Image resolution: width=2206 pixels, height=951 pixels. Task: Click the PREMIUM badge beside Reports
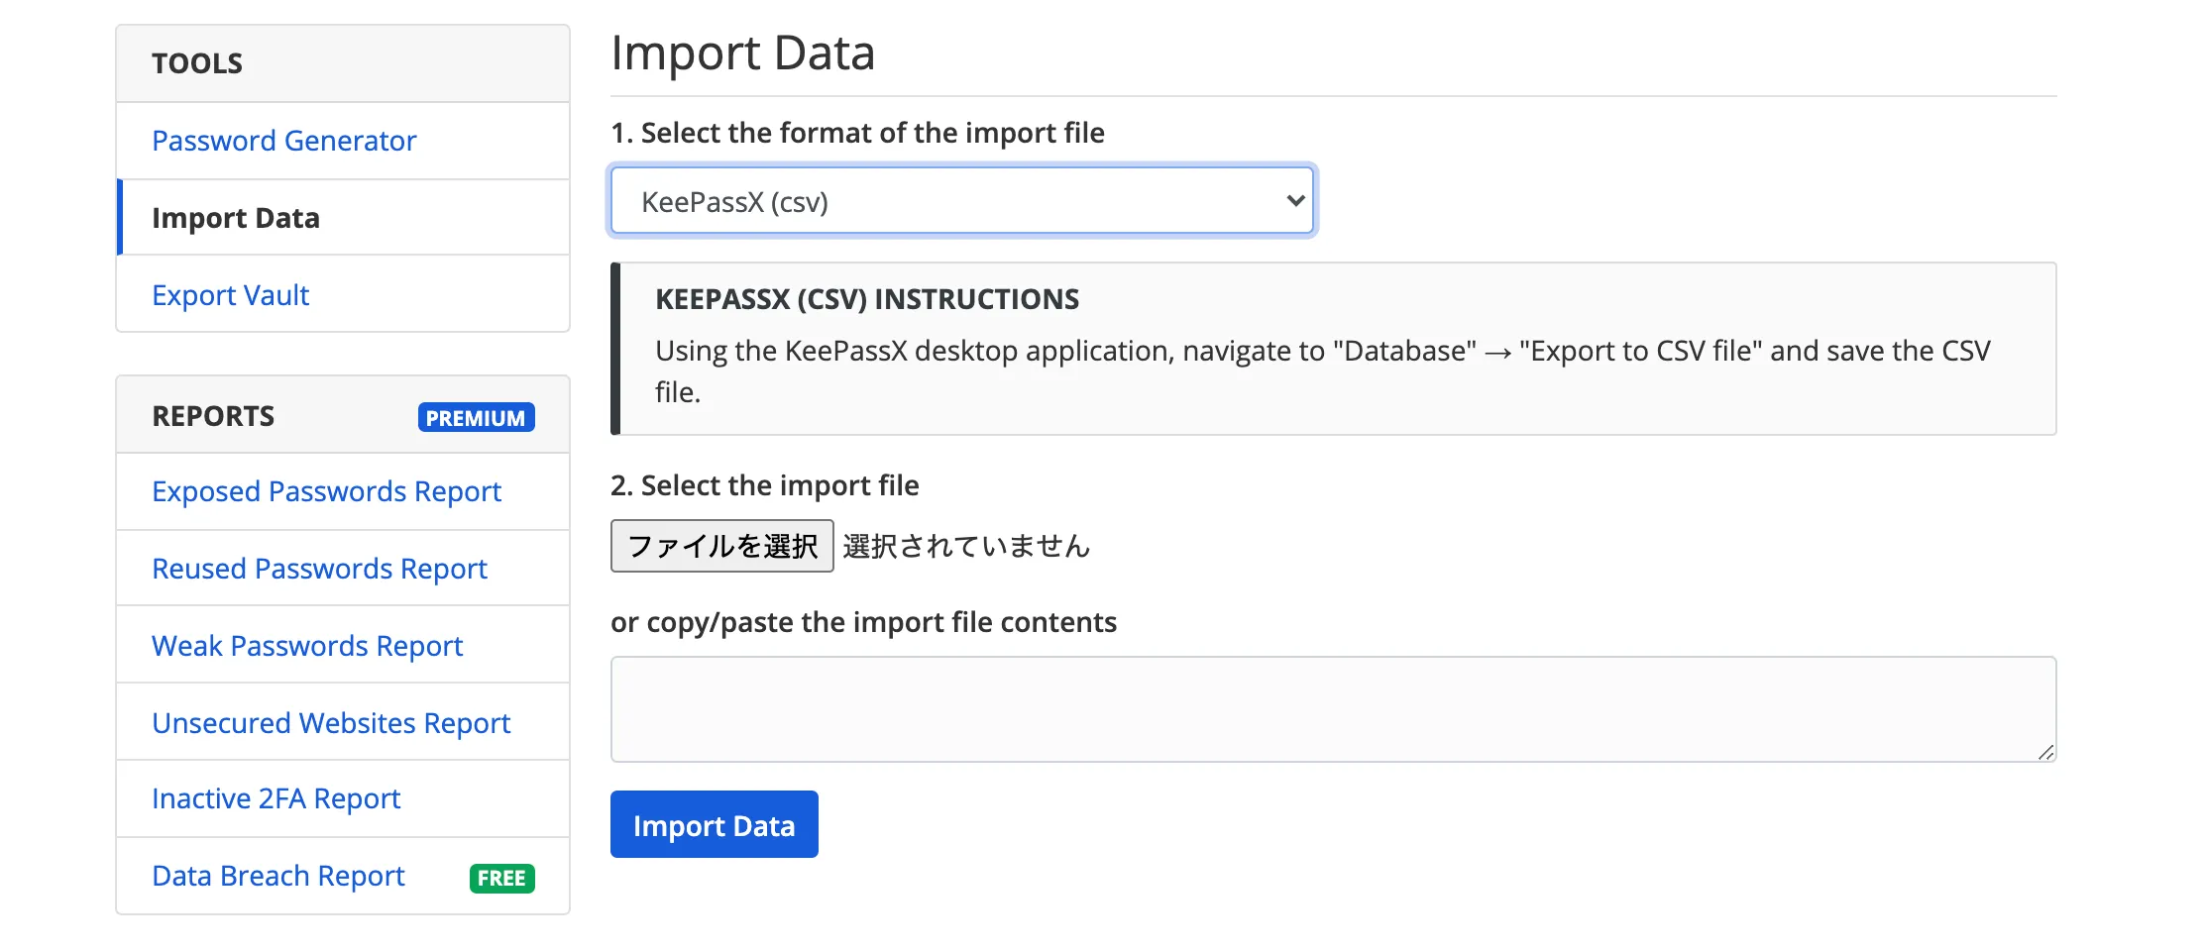[x=476, y=417]
